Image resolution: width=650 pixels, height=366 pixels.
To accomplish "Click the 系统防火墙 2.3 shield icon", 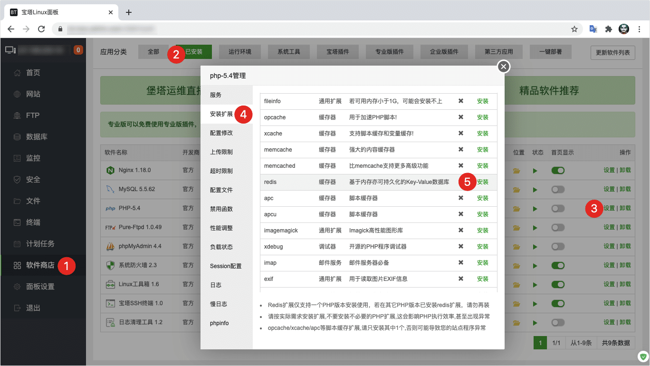I will pyautogui.click(x=110, y=265).
